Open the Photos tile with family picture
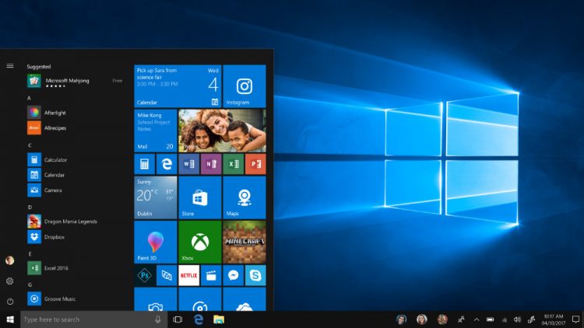Screen dimensions: 584x328 (222, 131)
